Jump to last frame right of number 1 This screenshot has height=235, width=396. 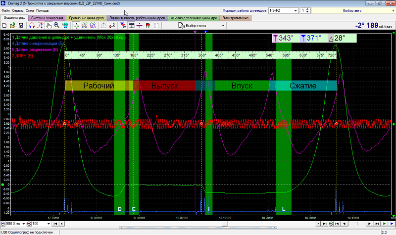click(377, 224)
